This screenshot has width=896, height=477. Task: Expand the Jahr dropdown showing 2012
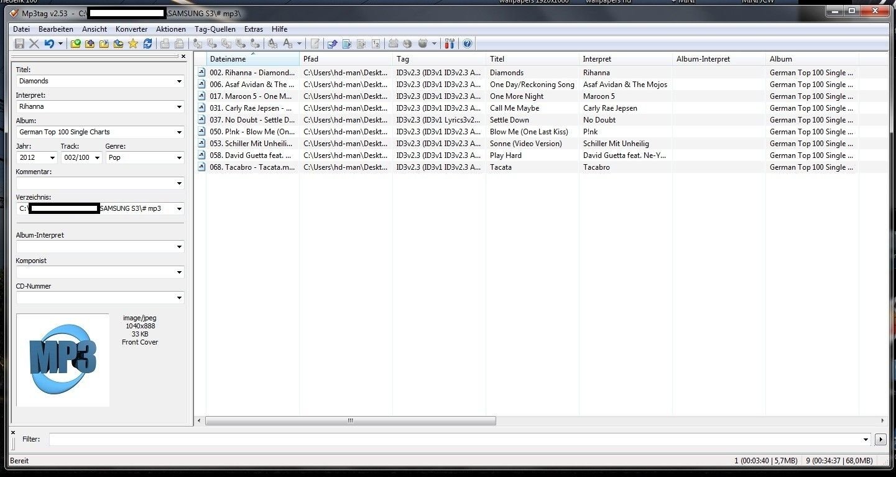[x=52, y=158]
